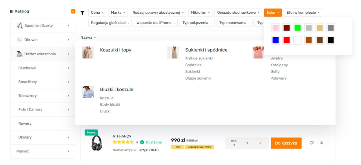Increase quantity with the plus icon
The width and height of the screenshot is (361, 165).
(x=260, y=143)
